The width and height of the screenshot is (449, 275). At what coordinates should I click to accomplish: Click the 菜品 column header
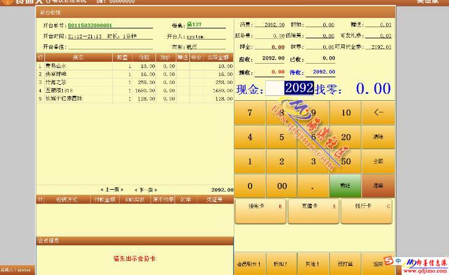78,57
